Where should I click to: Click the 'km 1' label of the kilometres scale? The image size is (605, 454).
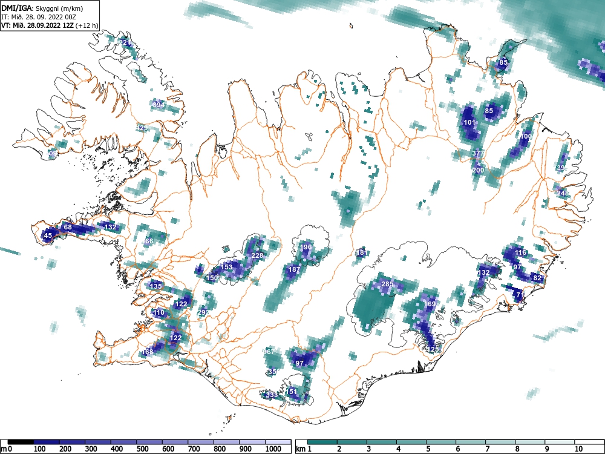[x=304, y=449]
